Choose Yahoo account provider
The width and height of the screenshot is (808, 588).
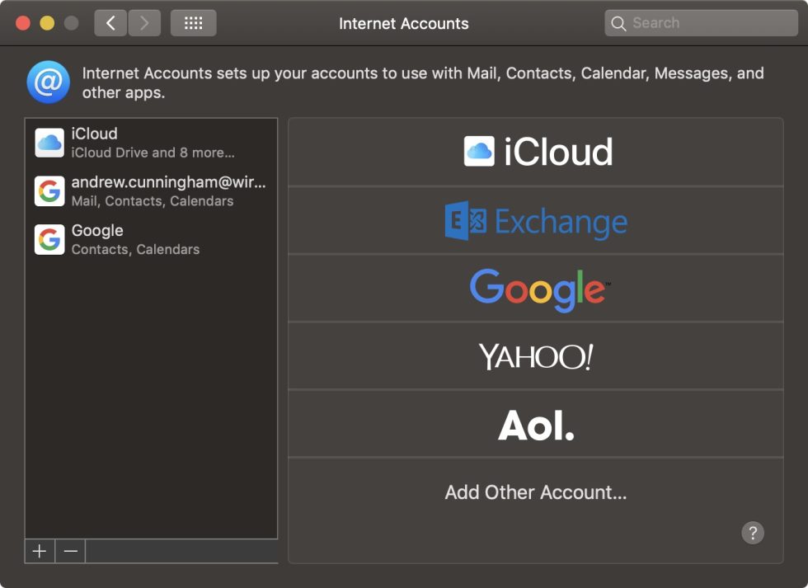click(x=535, y=356)
